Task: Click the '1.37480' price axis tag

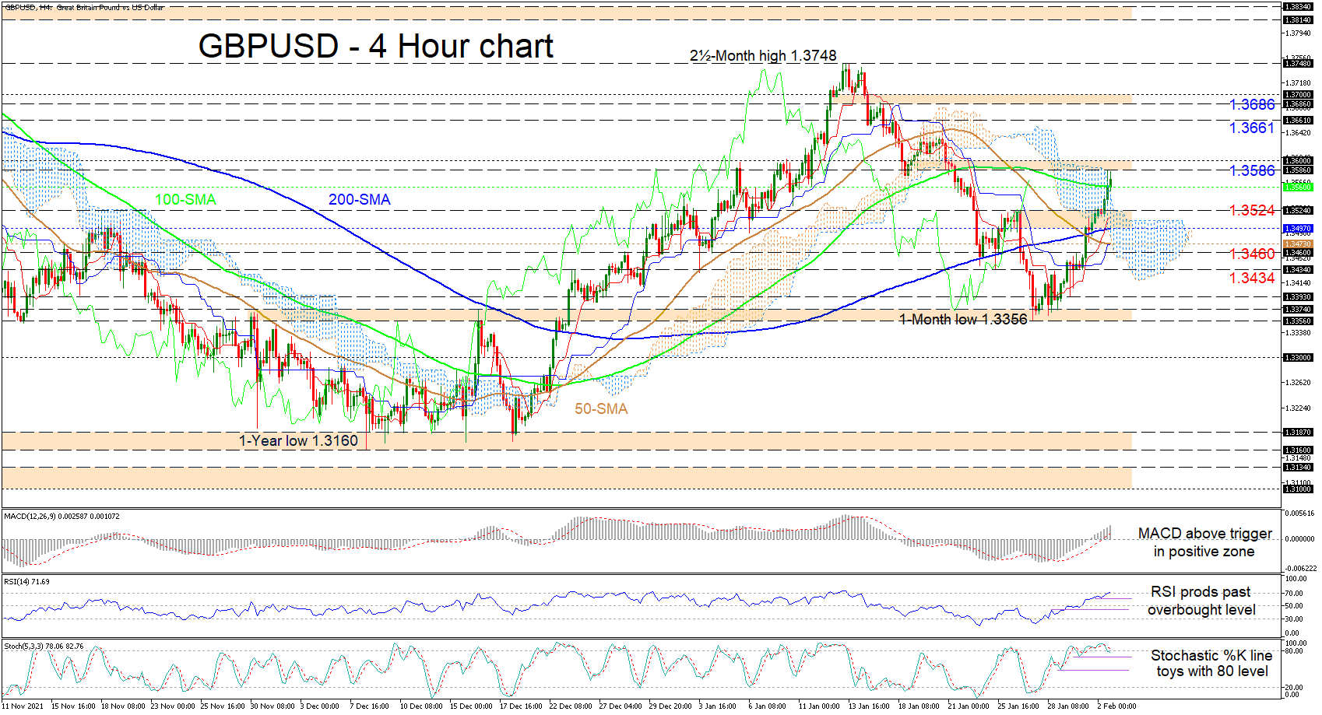Action: (x=1298, y=63)
